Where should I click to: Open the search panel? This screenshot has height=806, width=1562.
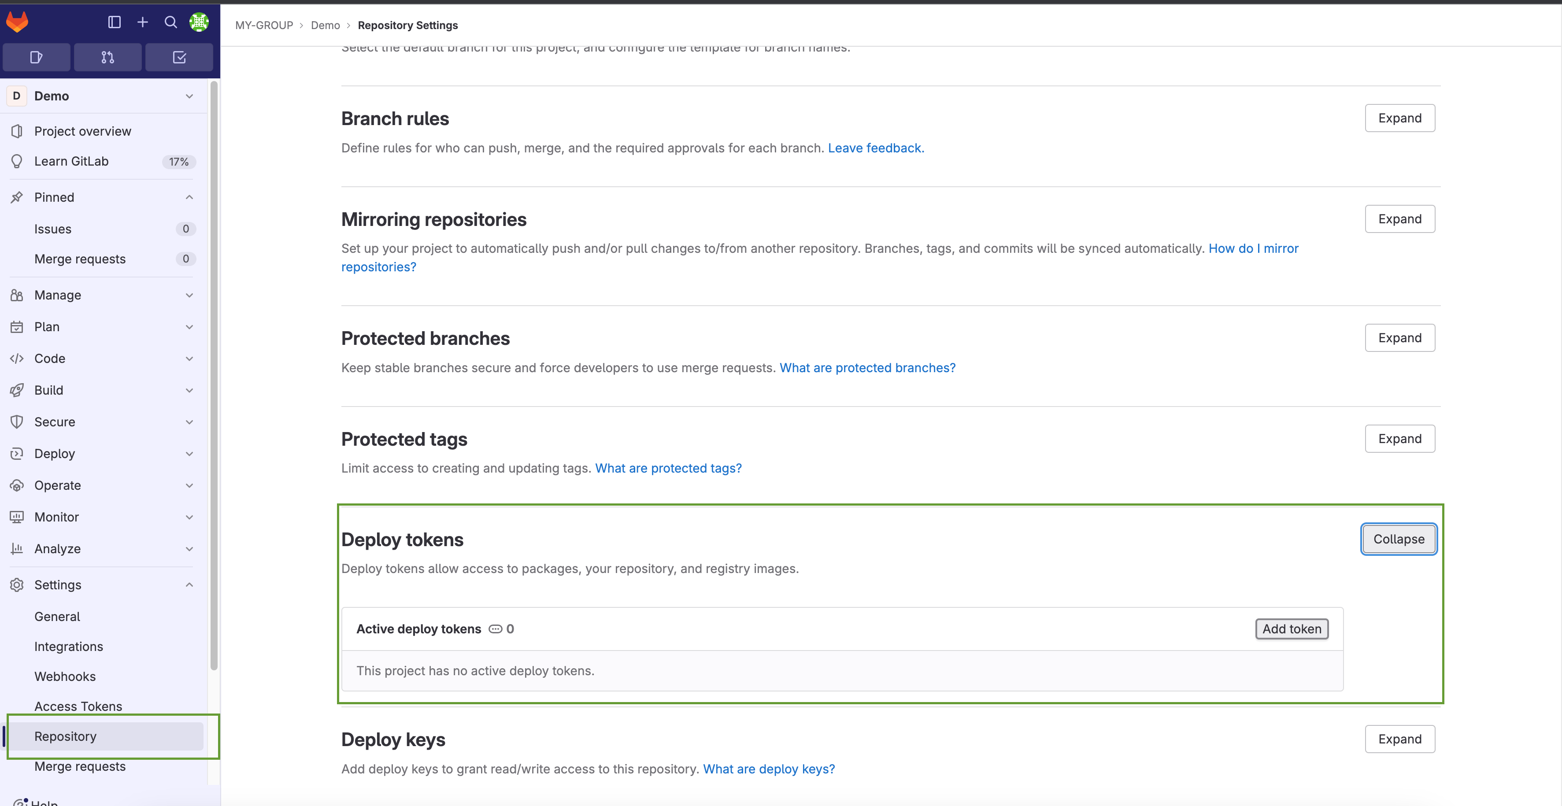(170, 22)
